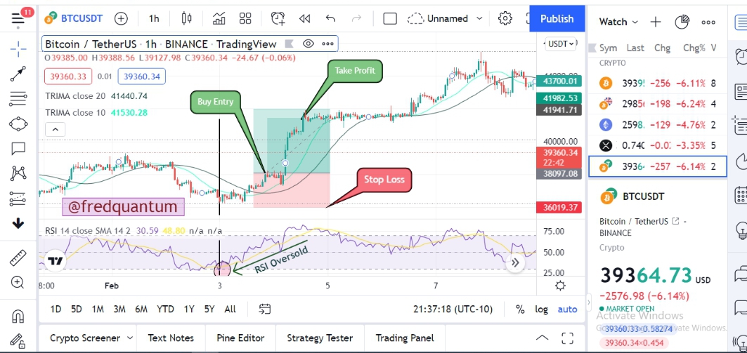Open the Fibonacci retracement tools

point(18,100)
